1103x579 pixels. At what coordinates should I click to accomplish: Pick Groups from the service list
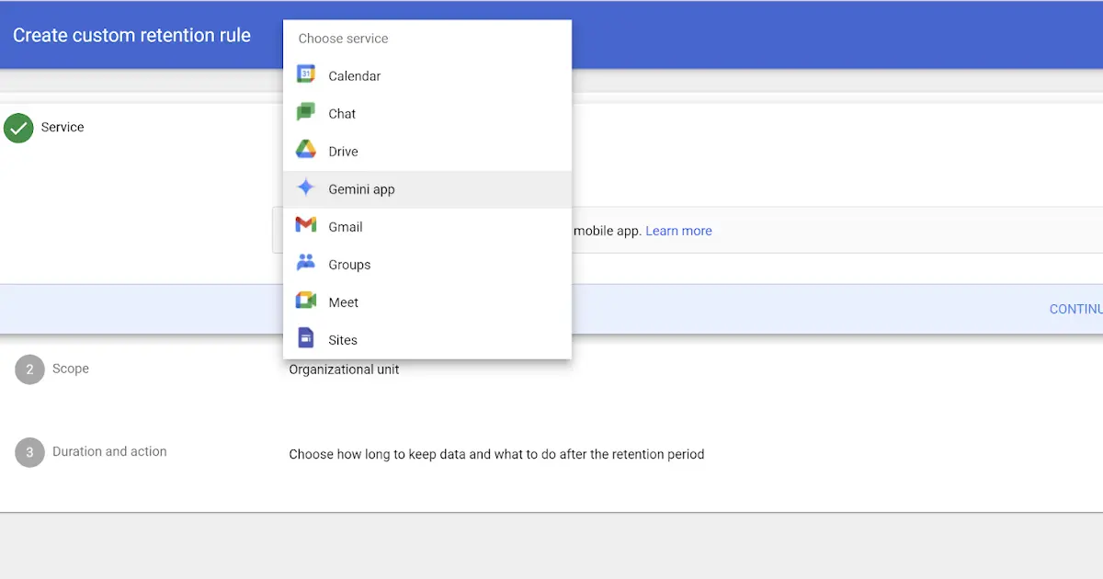pos(427,264)
